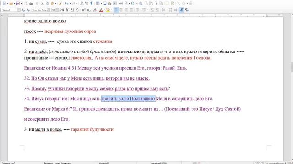Adjust the zoom slider in status bar
Viewport: 293px width, 164px height.
[277, 163]
